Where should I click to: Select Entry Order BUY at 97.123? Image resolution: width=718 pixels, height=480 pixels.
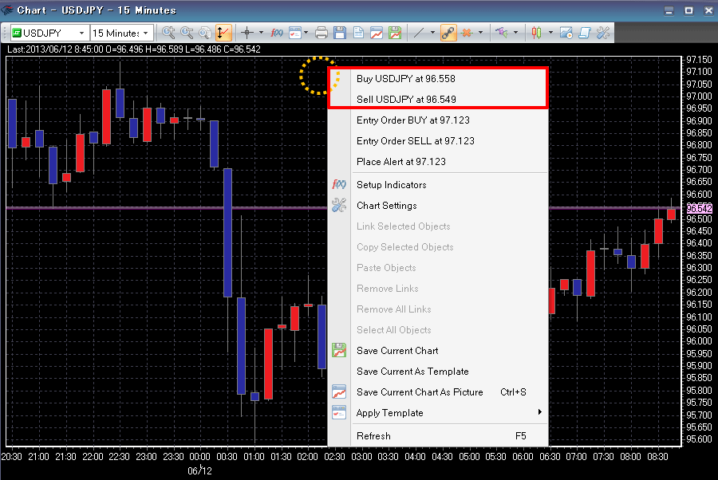pos(438,120)
